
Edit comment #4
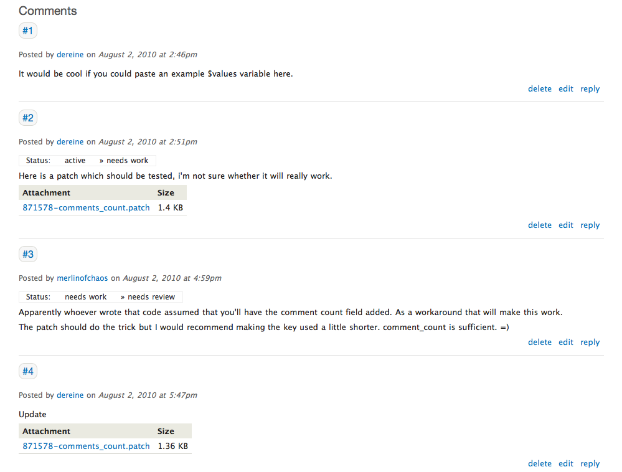point(565,464)
